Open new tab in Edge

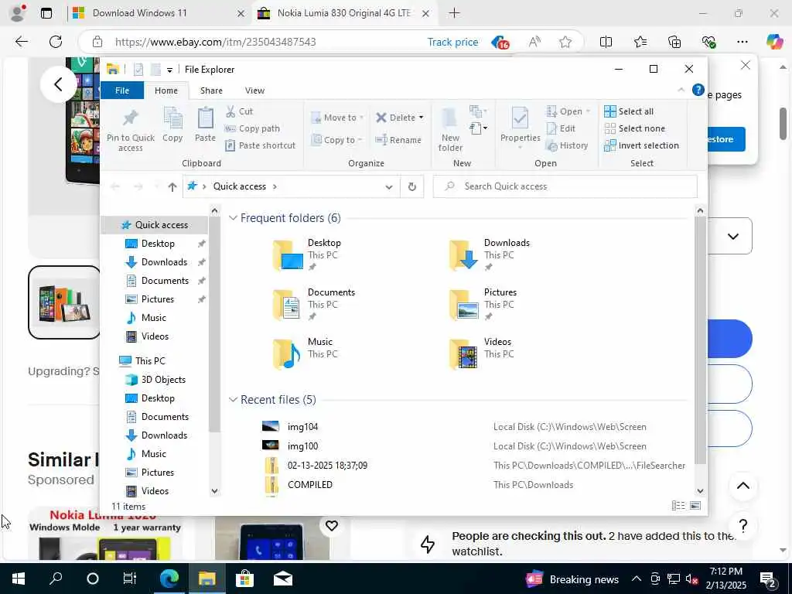point(454,13)
